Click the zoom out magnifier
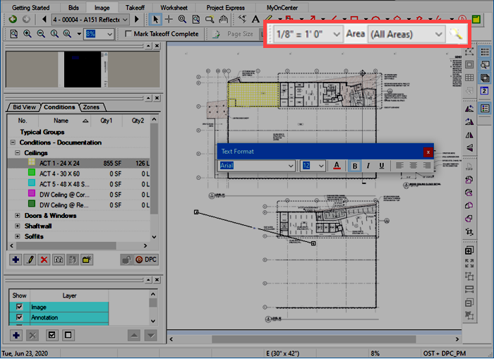This screenshot has width=494, height=359. [x=41, y=34]
